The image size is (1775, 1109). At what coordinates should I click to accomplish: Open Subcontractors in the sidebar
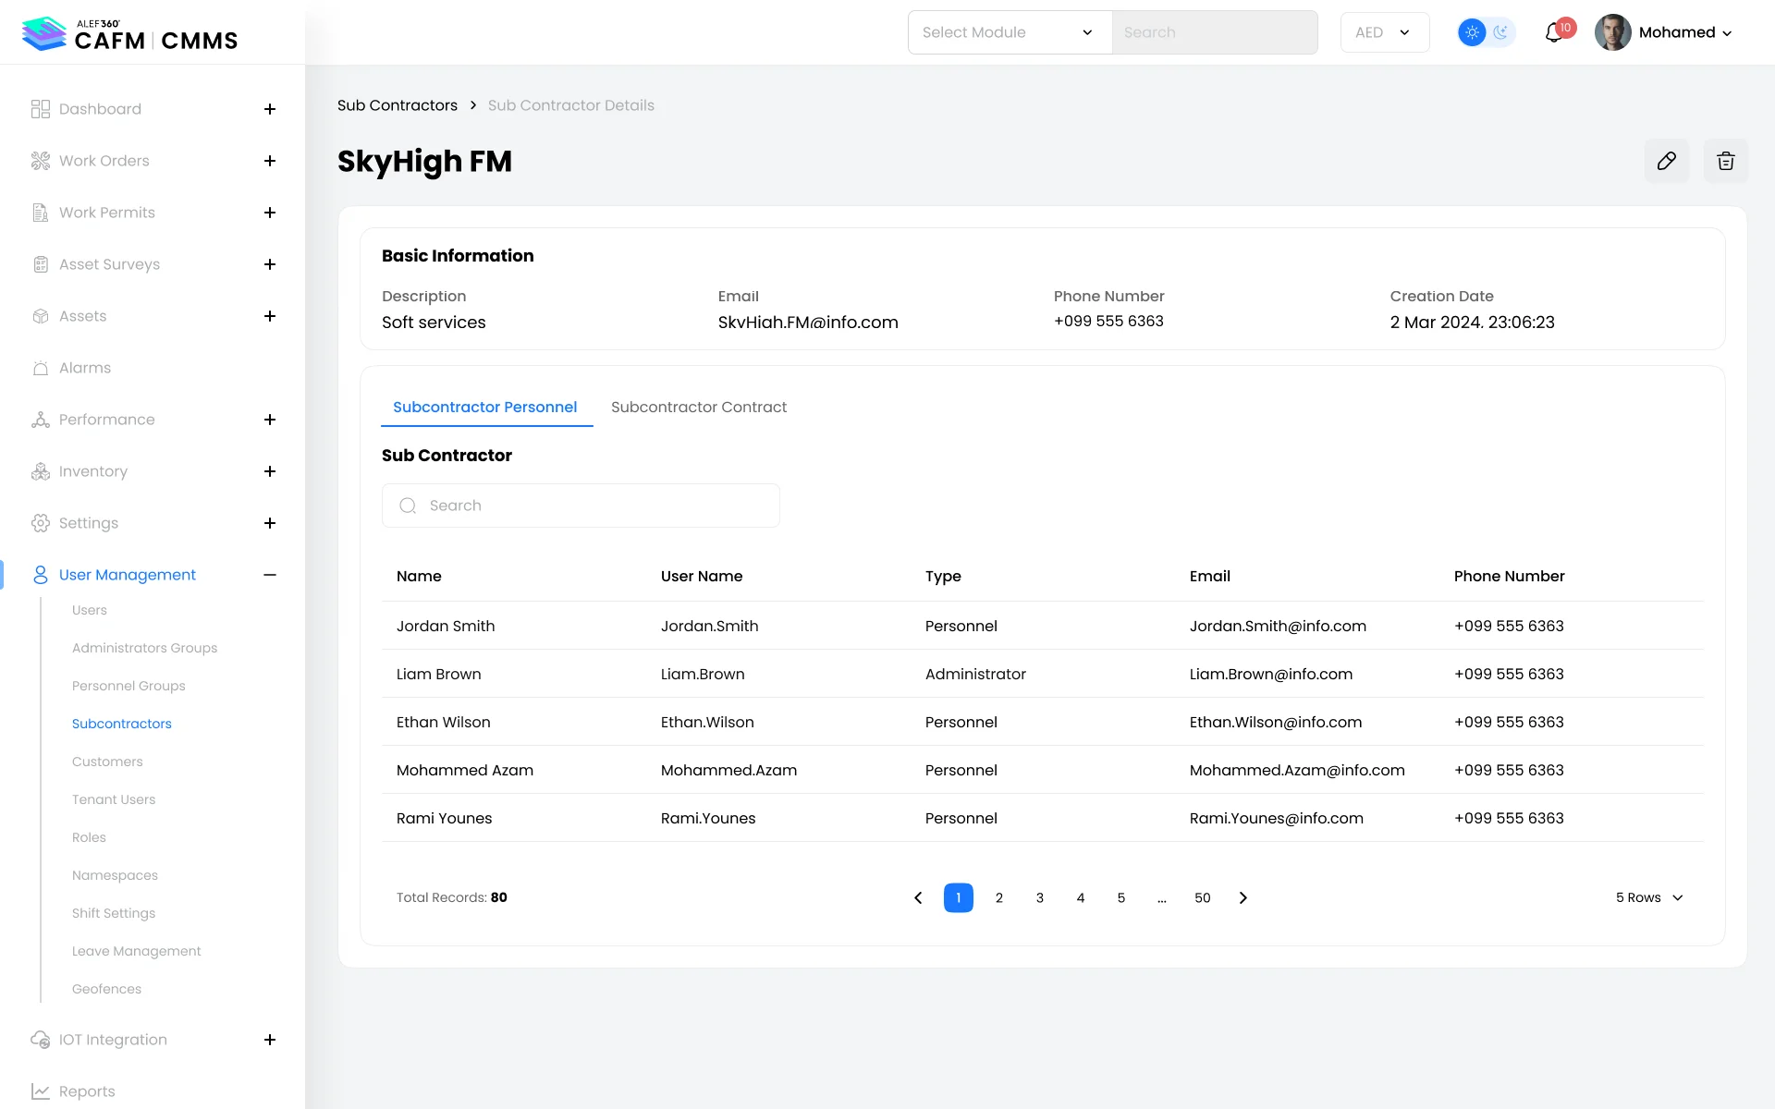pos(122,725)
